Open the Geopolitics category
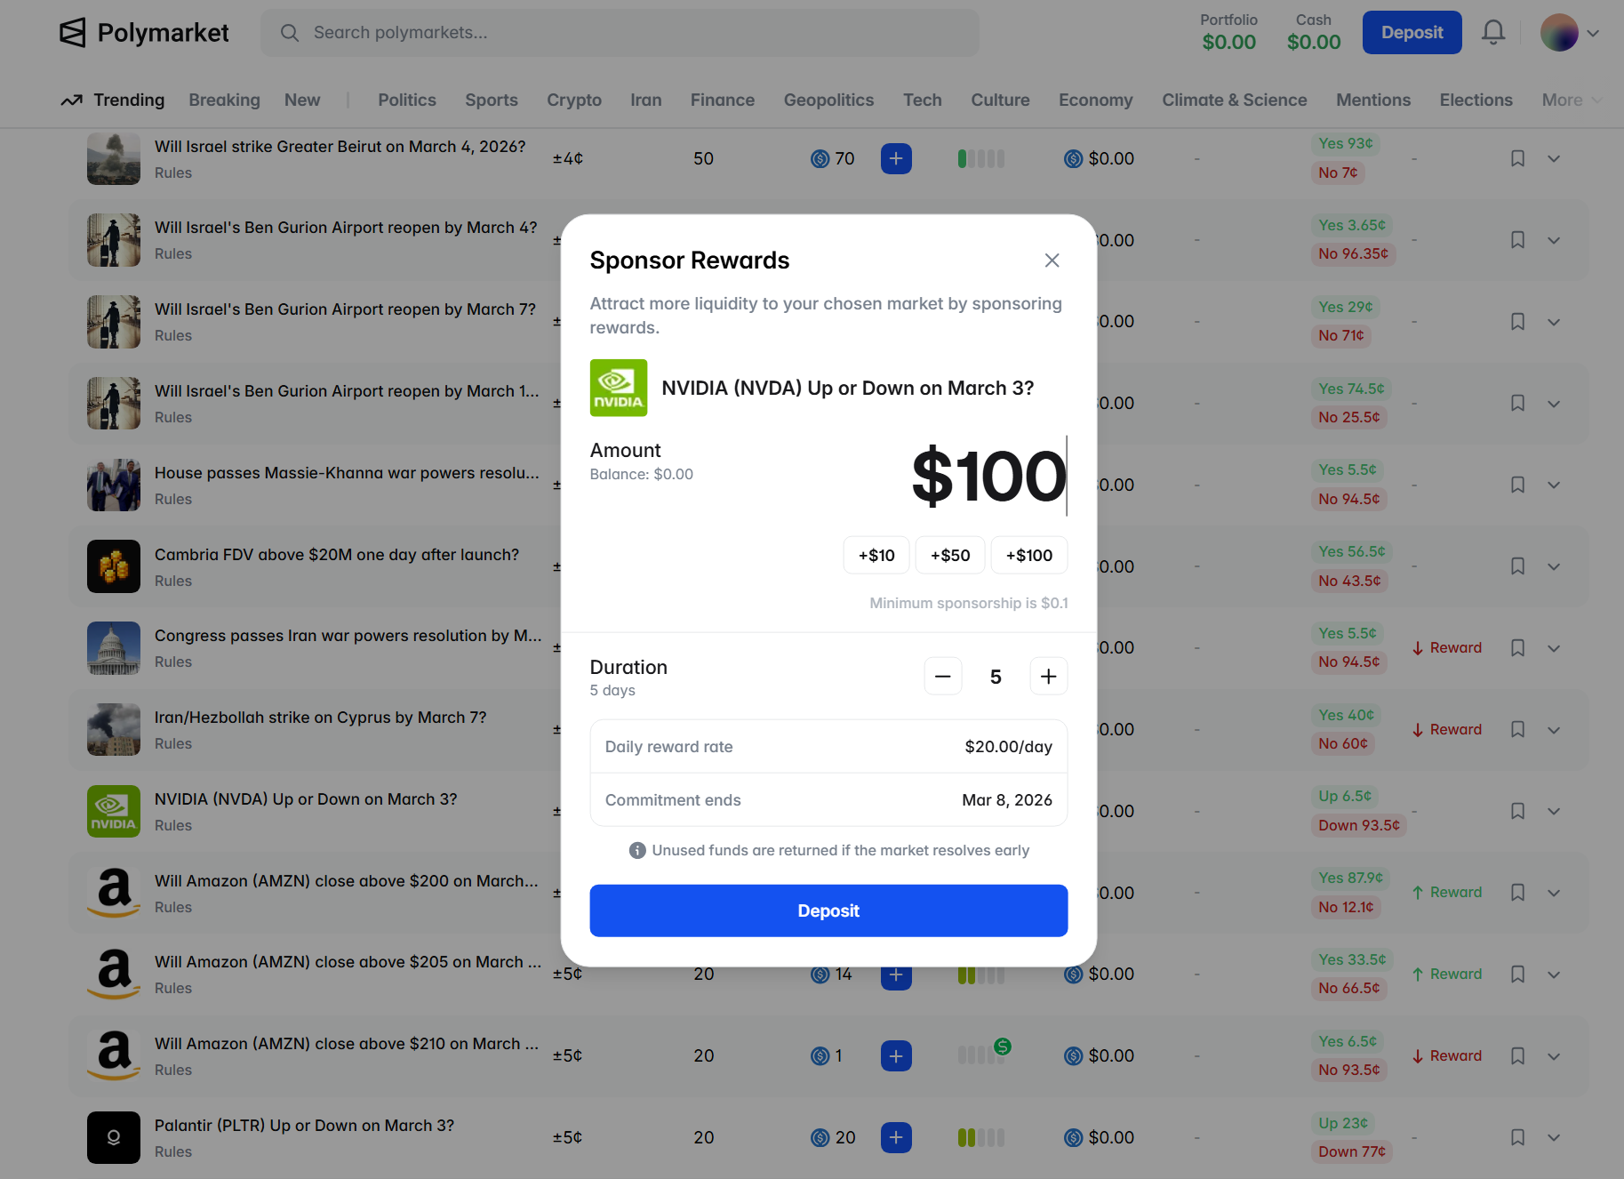Viewport: 1624px width, 1179px height. coord(828,100)
